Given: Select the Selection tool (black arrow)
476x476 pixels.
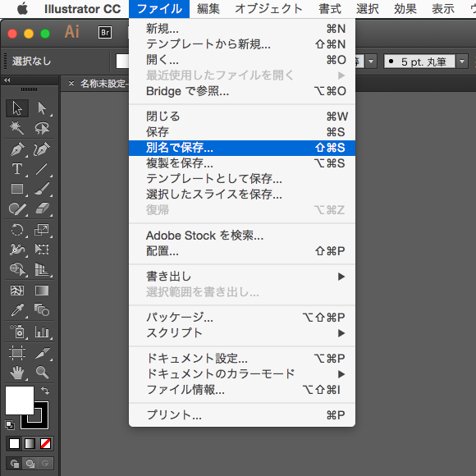Looking at the screenshot, I should point(17,108).
